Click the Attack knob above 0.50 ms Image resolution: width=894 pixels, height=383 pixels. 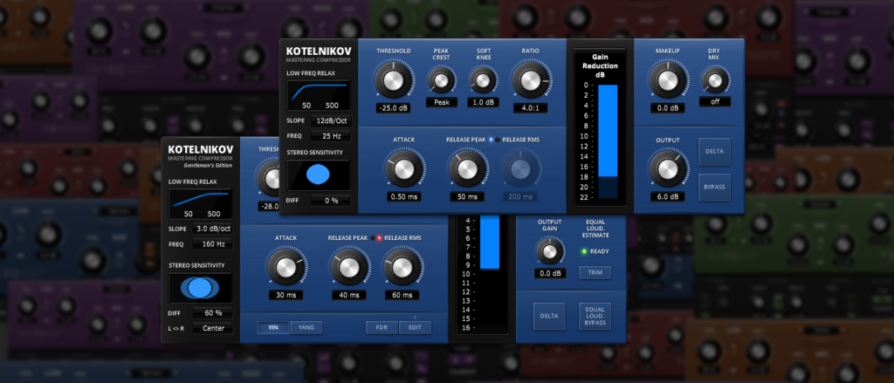click(x=403, y=168)
